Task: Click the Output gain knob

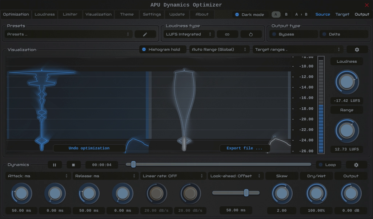Action: (x=351, y=194)
